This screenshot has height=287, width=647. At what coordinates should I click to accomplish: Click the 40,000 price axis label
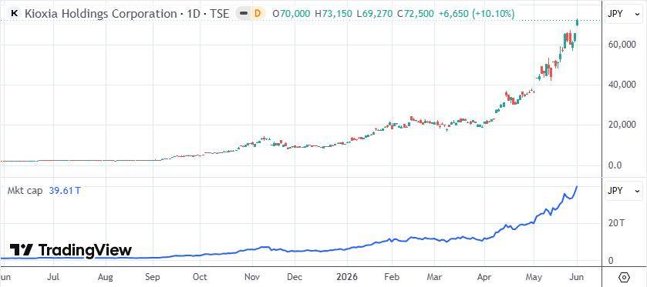click(621, 85)
